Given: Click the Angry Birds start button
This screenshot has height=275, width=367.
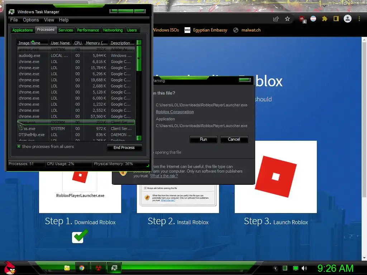Looking at the screenshot, I should (x=10, y=268).
